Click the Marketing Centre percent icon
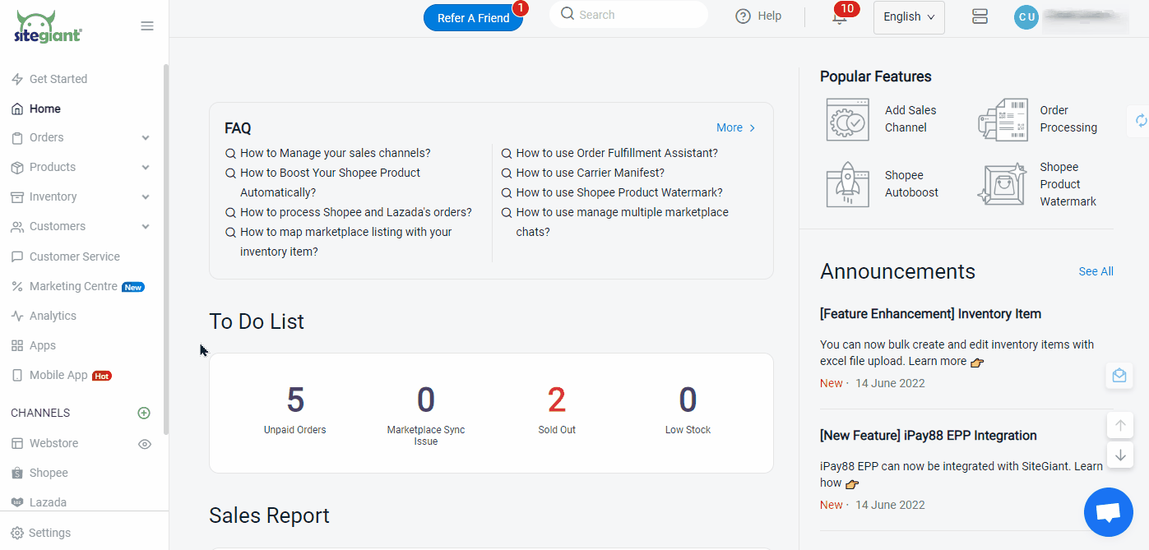 (x=16, y=286)
